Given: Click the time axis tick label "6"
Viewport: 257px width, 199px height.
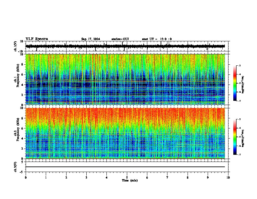Looking at the screenshot, I should tap(147, 178).
